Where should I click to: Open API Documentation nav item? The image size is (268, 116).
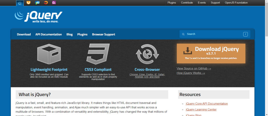click(48, 34)
